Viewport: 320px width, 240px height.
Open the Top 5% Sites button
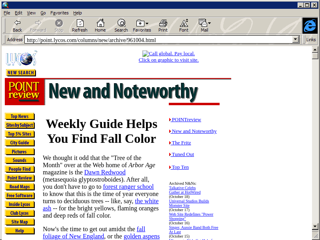point(20,134)
